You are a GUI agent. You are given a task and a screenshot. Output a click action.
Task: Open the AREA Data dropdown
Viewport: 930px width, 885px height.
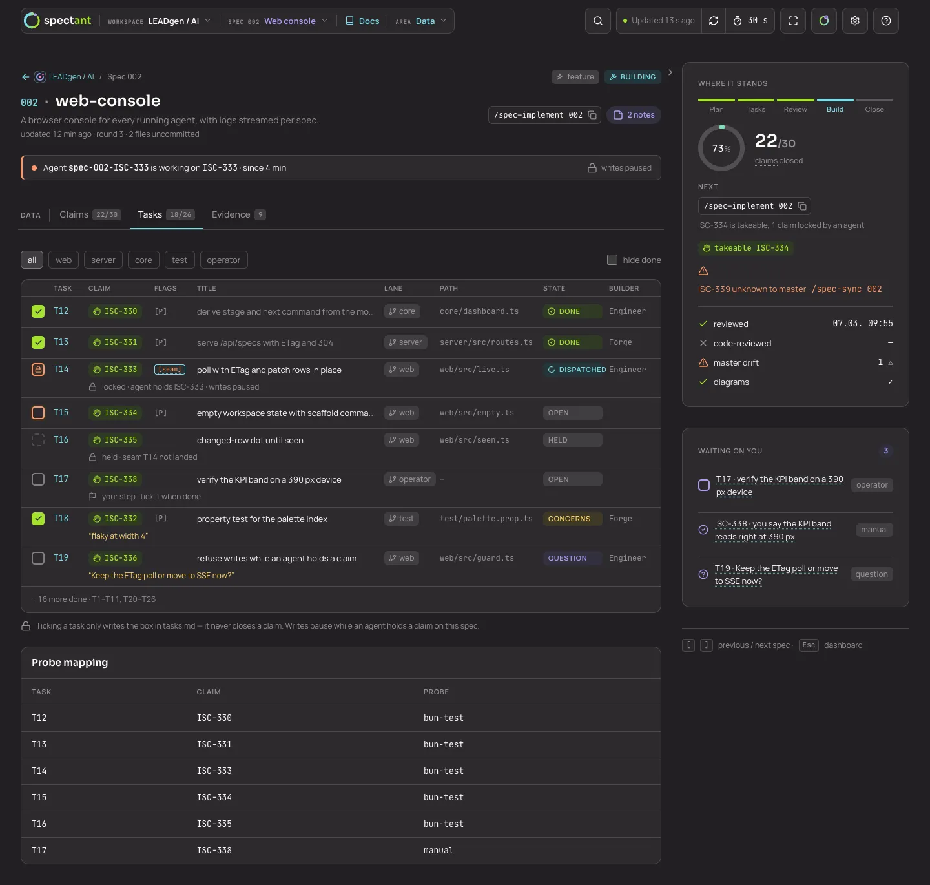[421, 21]
